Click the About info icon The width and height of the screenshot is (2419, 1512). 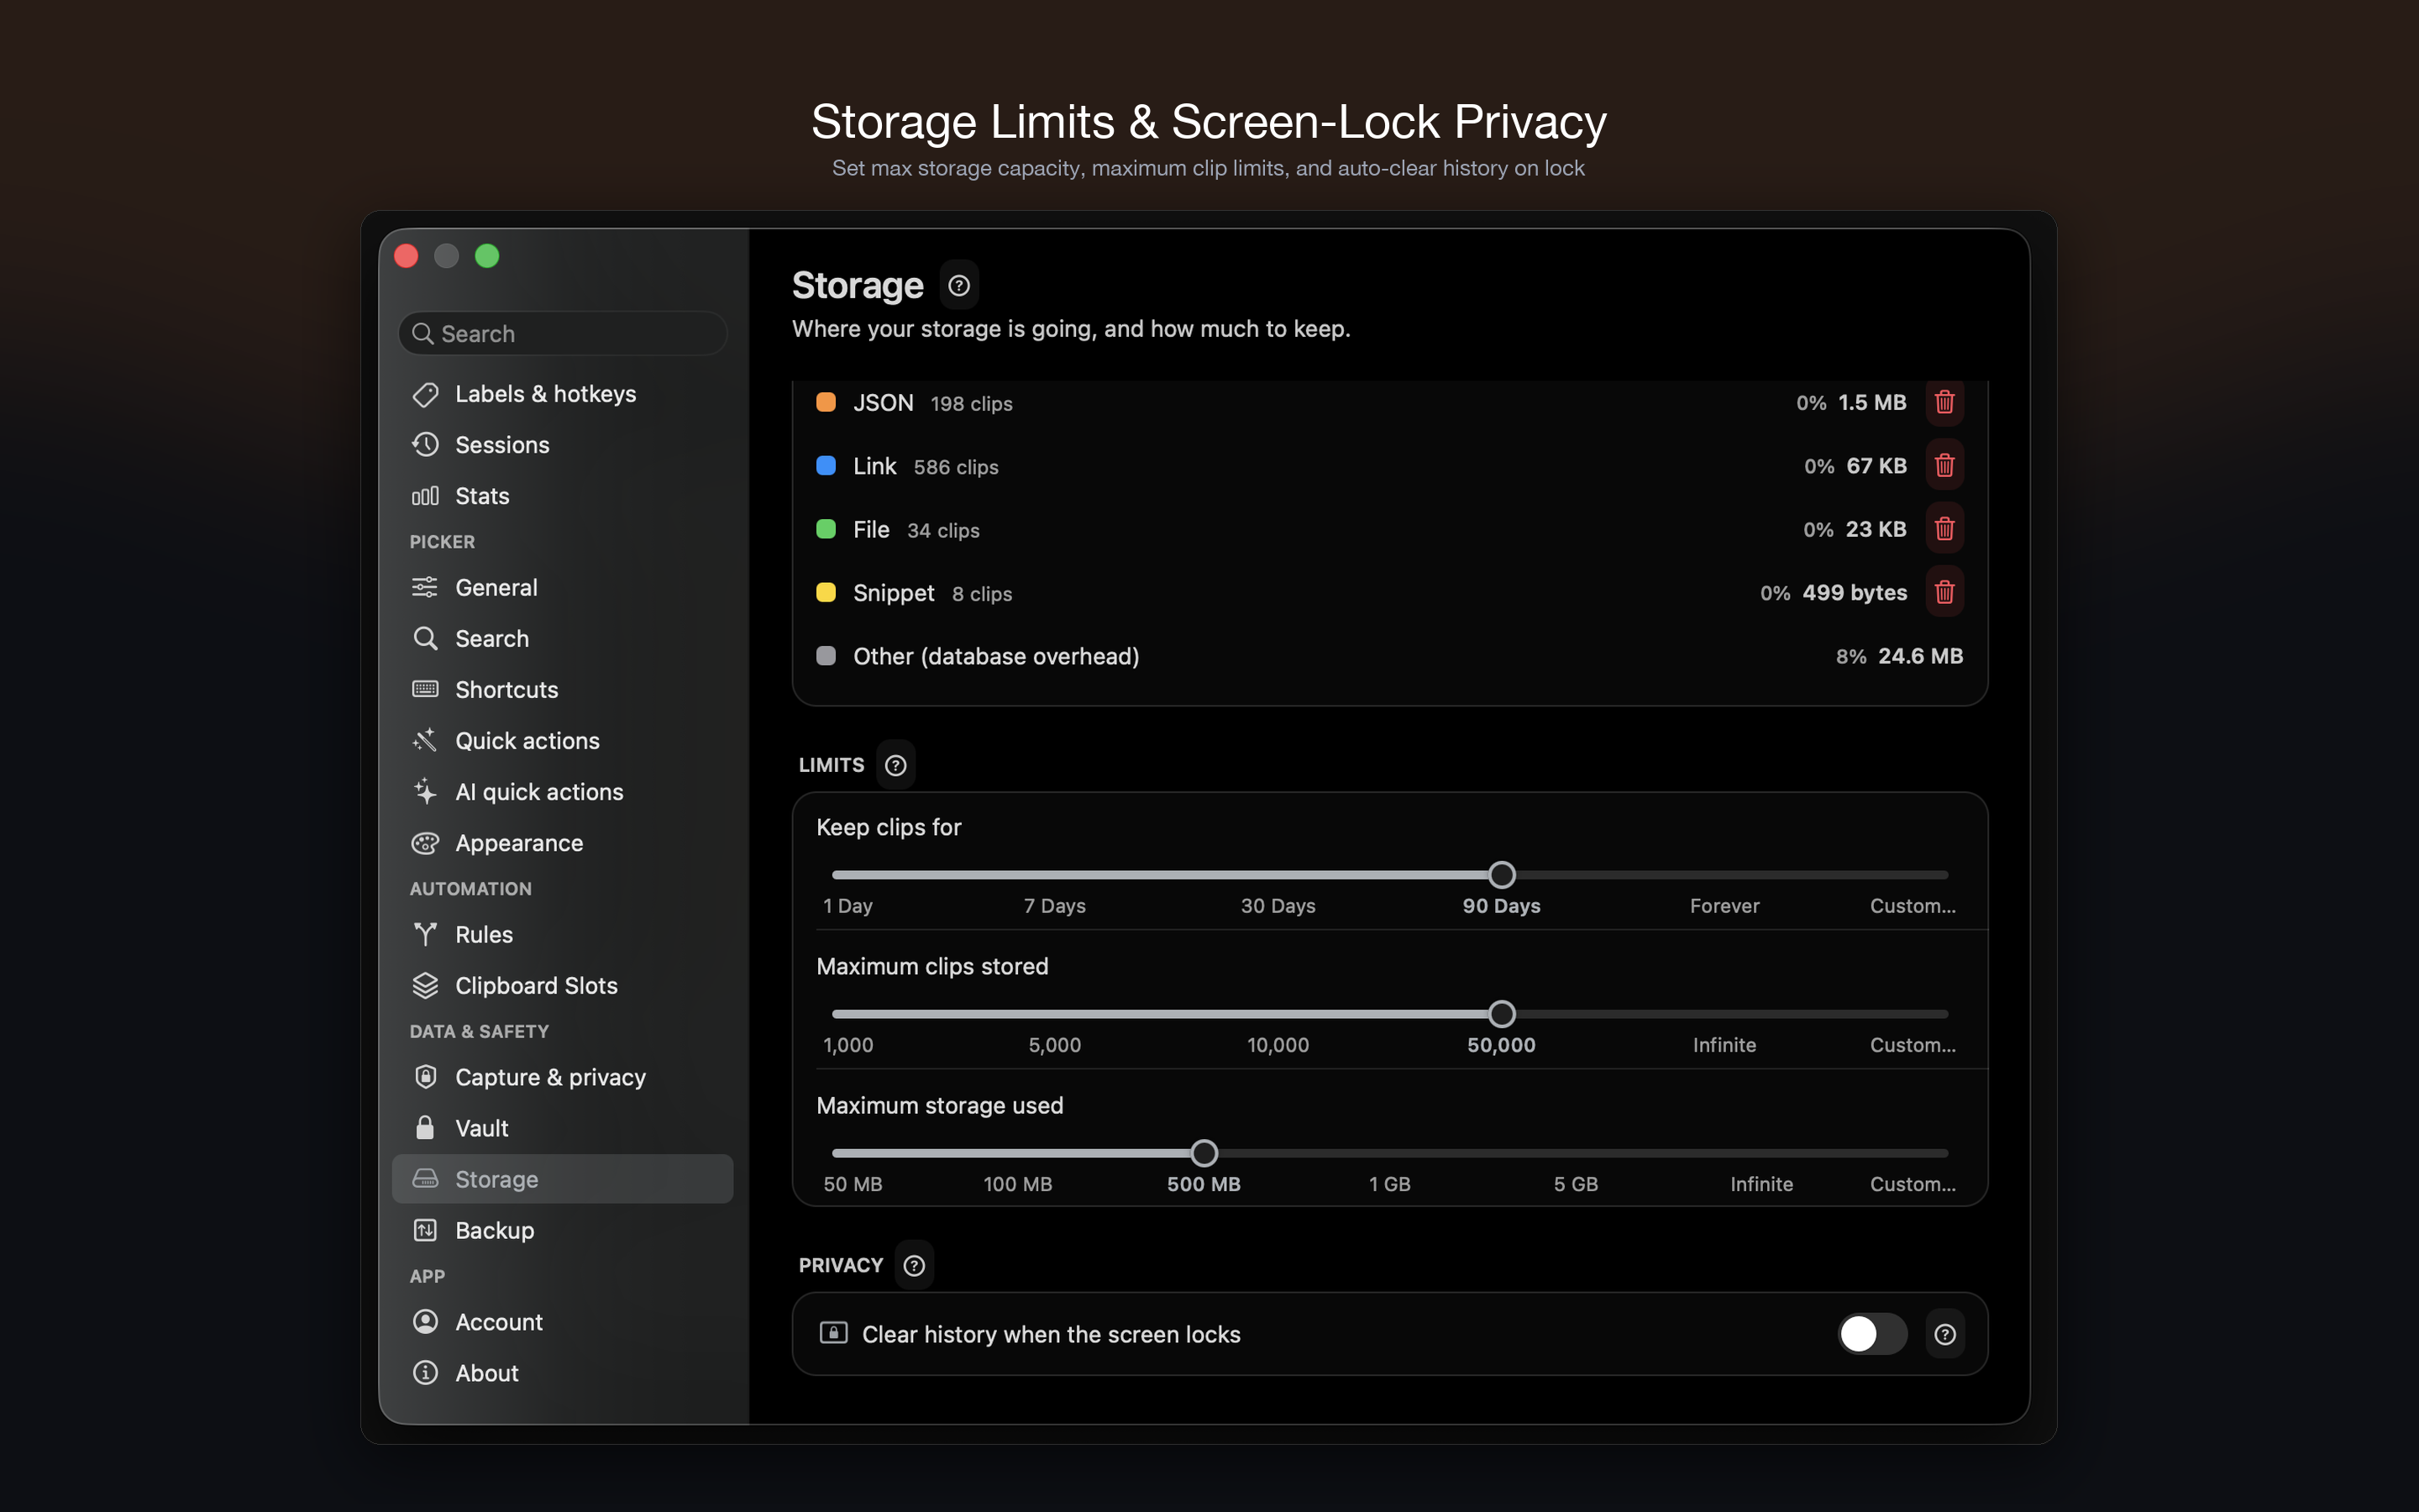click(x=425, y=1373)
